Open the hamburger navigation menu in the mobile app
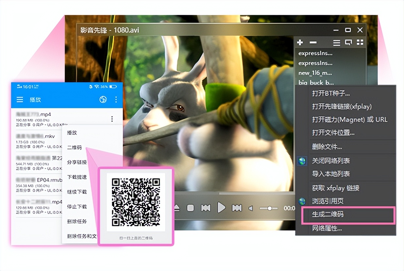Viewport: 404px width, 271px height. click(x=20, y=100)
